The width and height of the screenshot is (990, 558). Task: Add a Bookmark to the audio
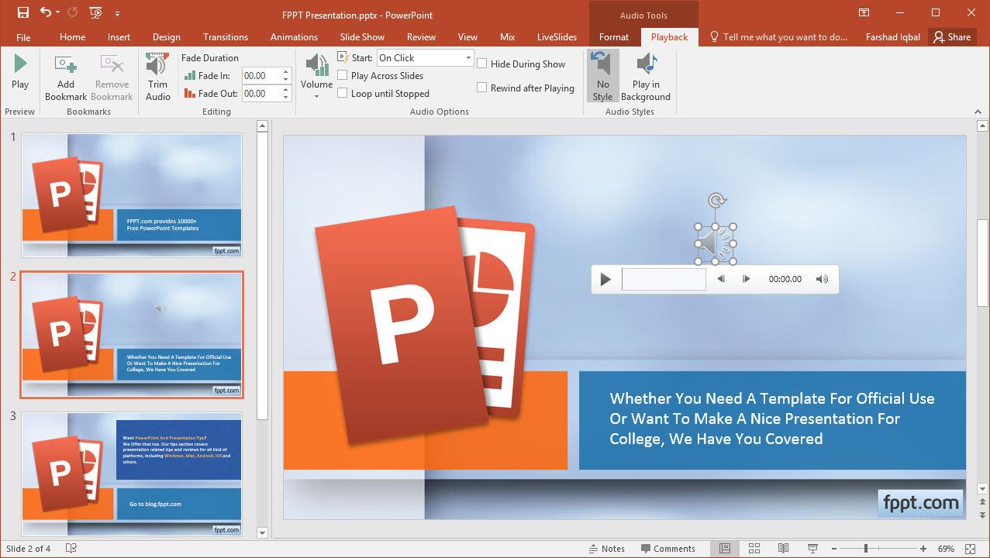(x=66, y=78)
